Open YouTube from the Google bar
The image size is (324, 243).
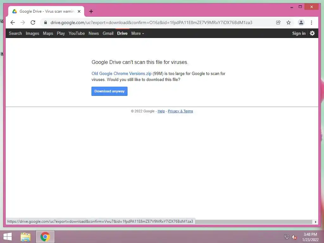coord(77,33)
